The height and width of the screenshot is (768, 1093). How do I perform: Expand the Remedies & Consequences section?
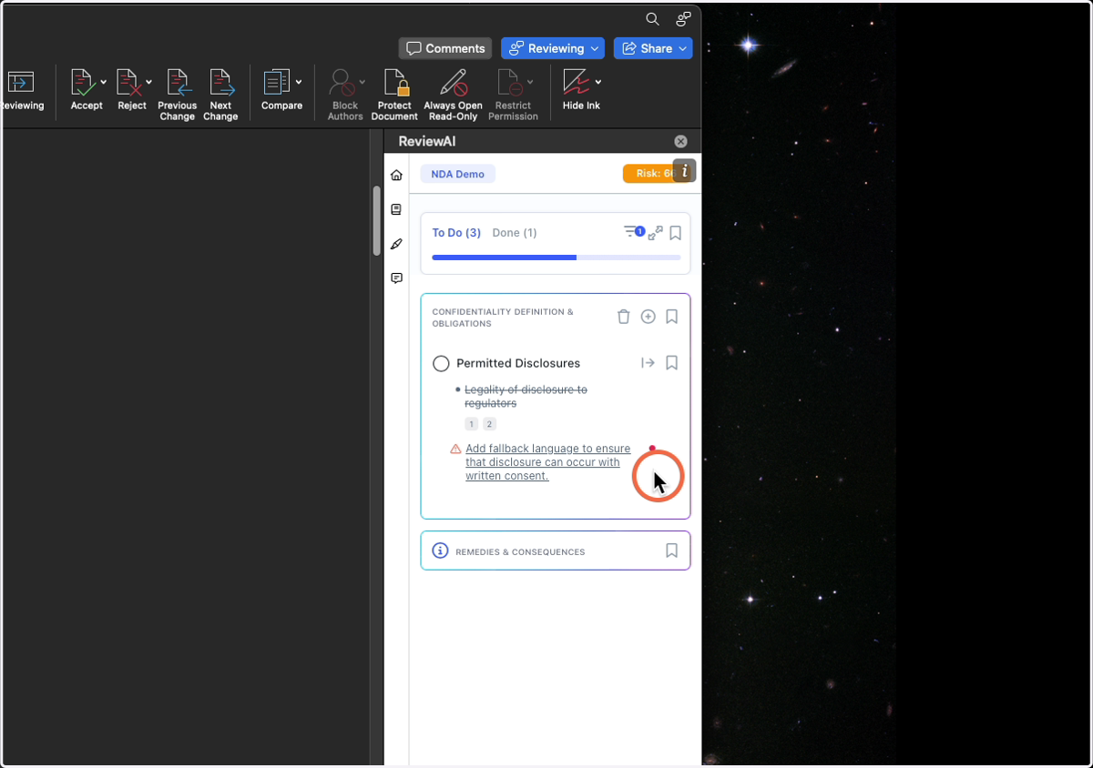click(x=556, y=551)
